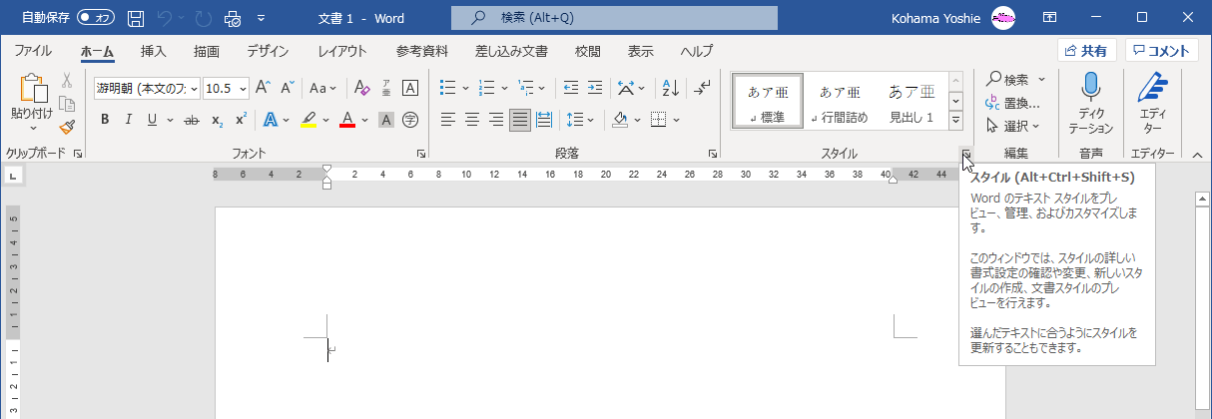
Task: Increase paragraph indent
Action: [x=596, y=88]
